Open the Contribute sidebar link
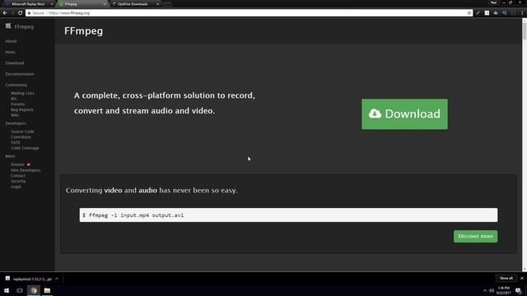Screen dimensions: 527x296 coord(21,137)
